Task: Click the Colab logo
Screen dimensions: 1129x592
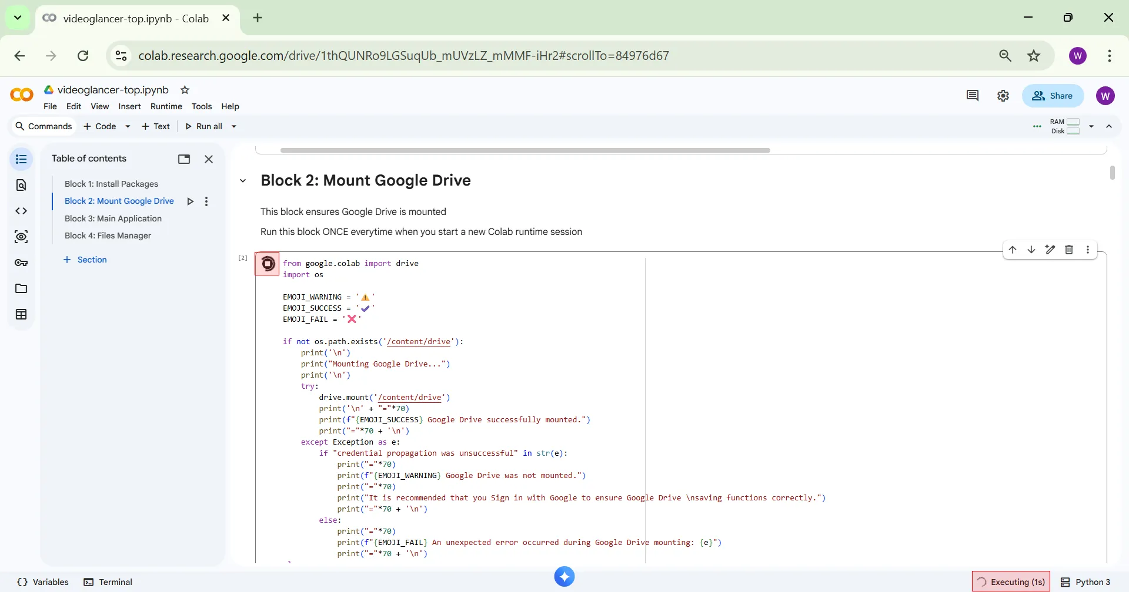Action: [x=22, y=95]
